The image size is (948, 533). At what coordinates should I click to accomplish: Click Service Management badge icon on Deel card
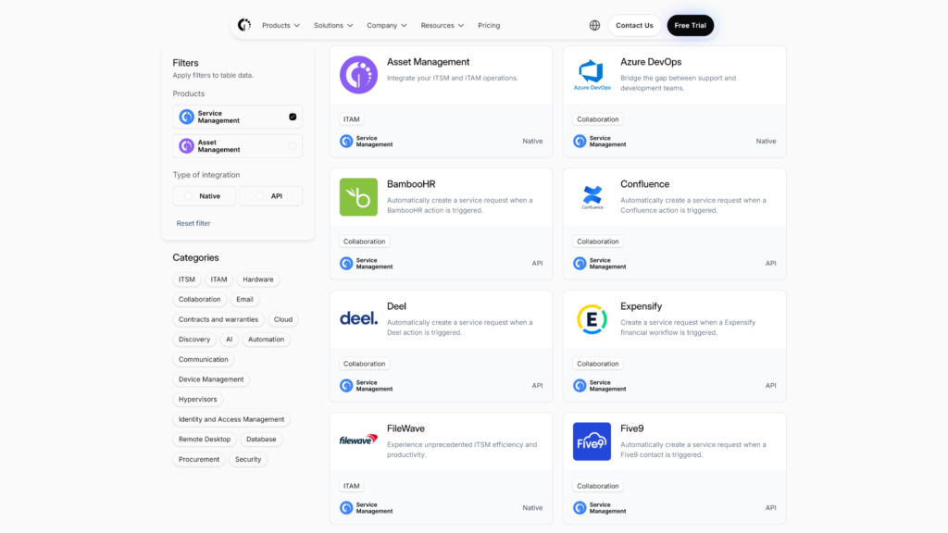[346, 386]
